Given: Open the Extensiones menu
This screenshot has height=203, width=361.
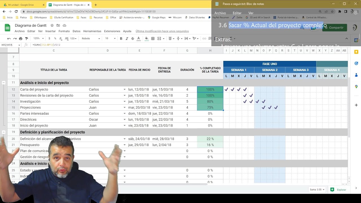Looking at the screenshot, I should pyautogui.click(x=112, y=31).
